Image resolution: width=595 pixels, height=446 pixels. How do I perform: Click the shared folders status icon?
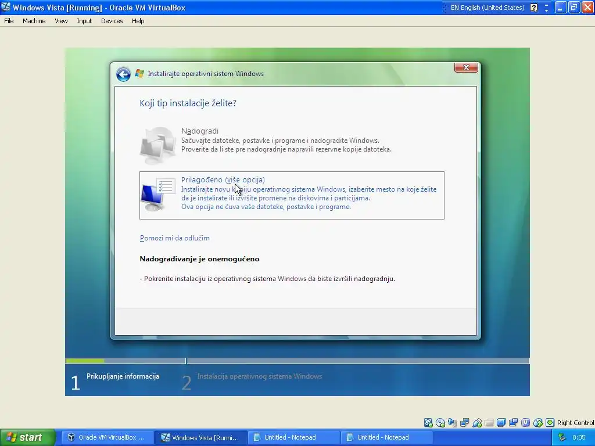[489, 423]
